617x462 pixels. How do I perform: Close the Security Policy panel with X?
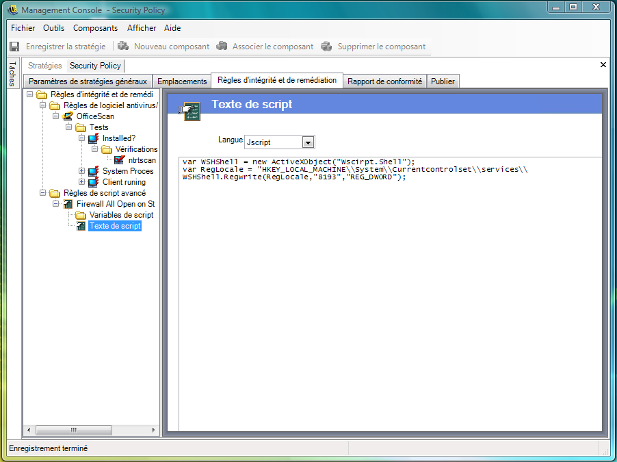(x=603, y=65)
